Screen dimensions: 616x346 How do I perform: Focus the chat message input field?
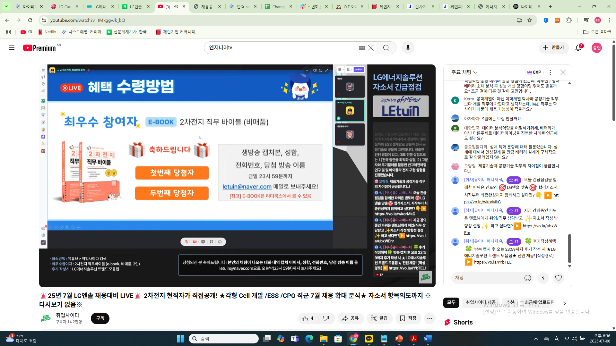[x=487, y=278]
